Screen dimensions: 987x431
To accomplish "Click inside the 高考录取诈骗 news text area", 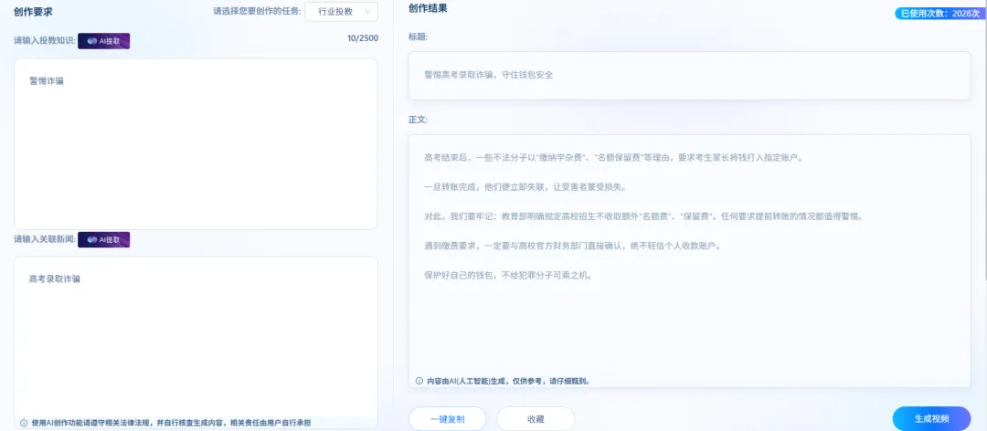I will pyautogui.click(x=196, y=342).
